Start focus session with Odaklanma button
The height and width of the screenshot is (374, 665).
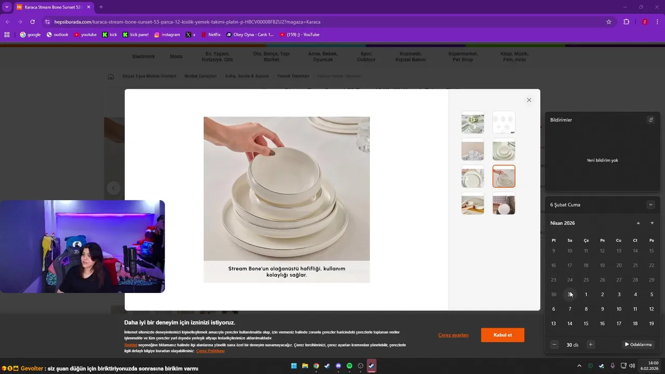pos(638,344)
